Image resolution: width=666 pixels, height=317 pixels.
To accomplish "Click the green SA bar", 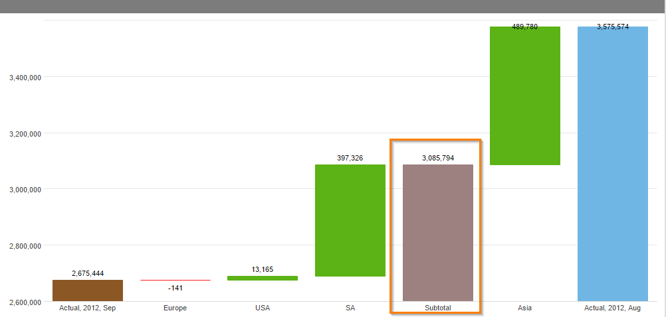I will tap(350, 220).
